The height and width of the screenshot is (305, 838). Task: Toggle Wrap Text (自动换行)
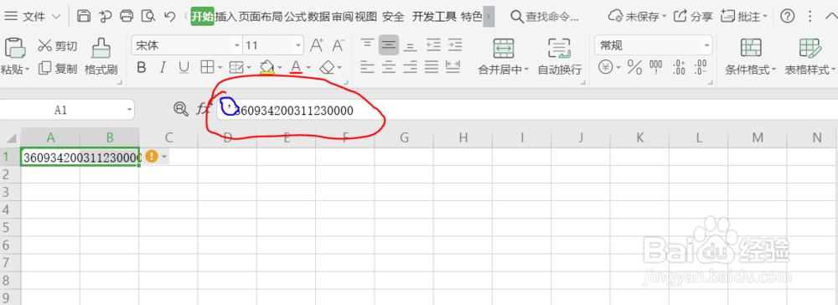559,56
